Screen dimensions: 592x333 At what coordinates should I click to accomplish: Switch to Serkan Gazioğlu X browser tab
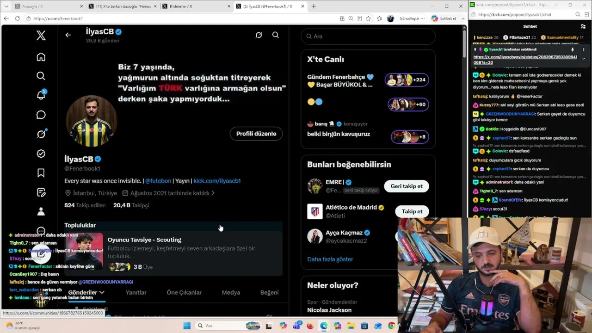(123, 6)
